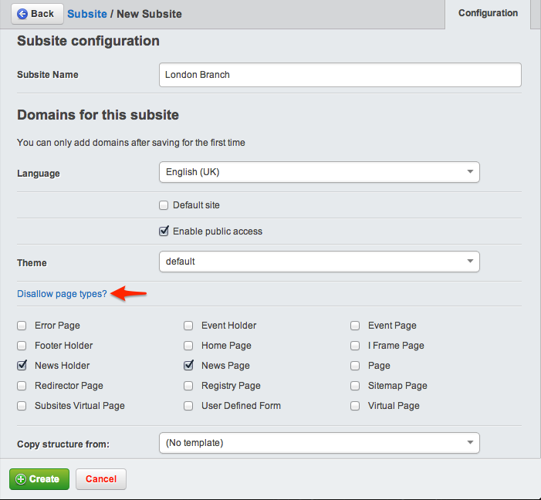Viewport: 541px width, 500px height.
Task: Click the domains saving notice text
Action: (131, 143)
